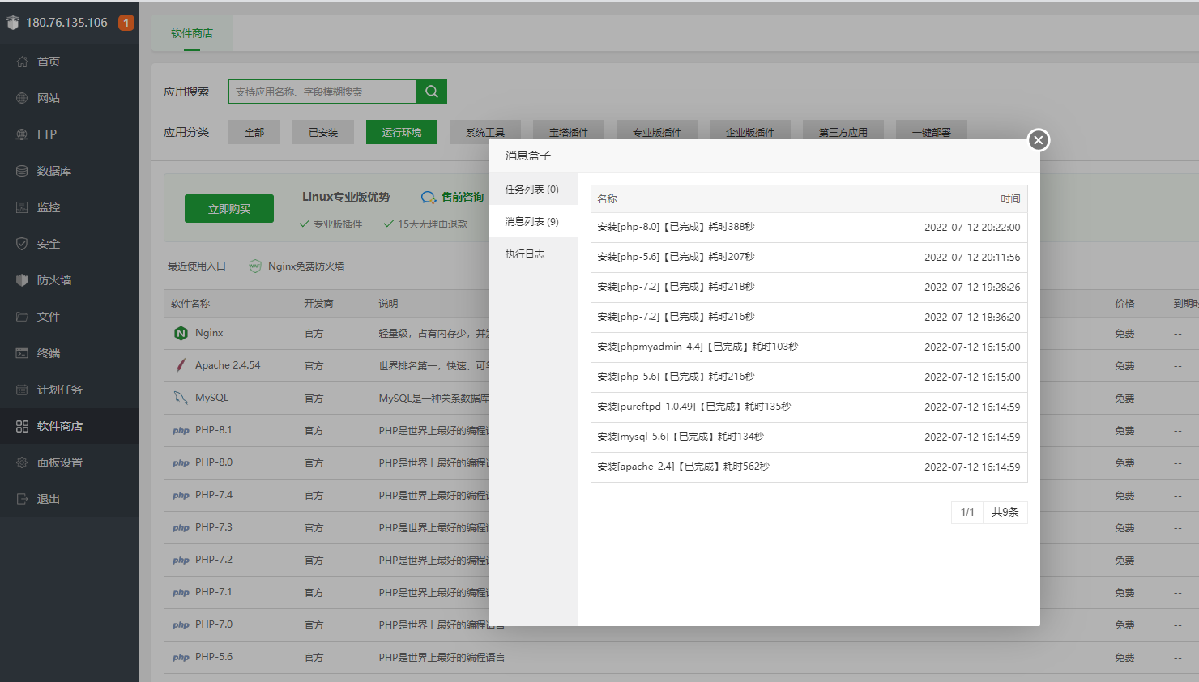Viewport: 1199px width, 682px height.
Task: Click the php icon beside PHP-7.4
Action: 181,496
